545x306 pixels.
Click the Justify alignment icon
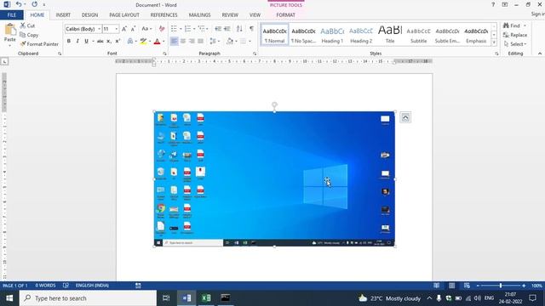coord(200,42)
